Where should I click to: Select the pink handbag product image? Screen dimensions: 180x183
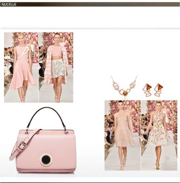(43, 140)
